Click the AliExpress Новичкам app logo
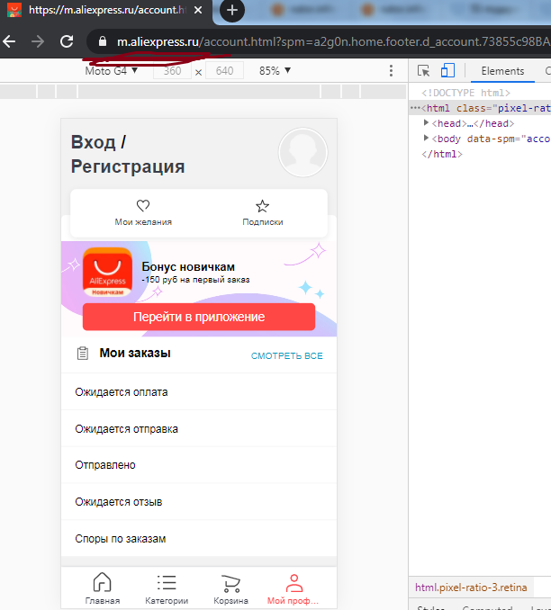Viewport: 551px width, 610px height. click(x=107, y=272)
